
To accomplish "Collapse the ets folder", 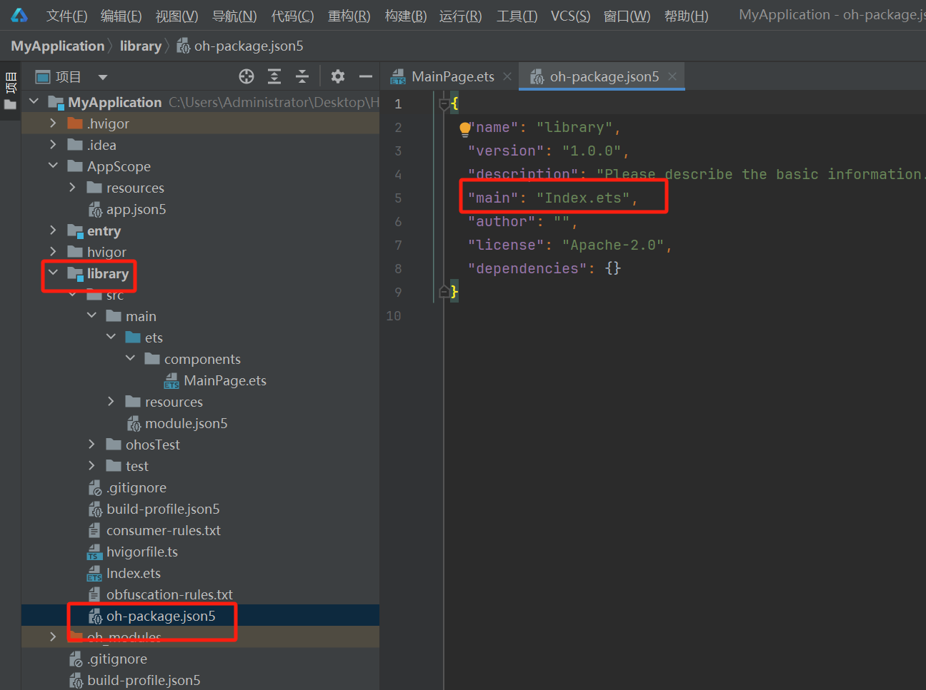I will [111, 337].
